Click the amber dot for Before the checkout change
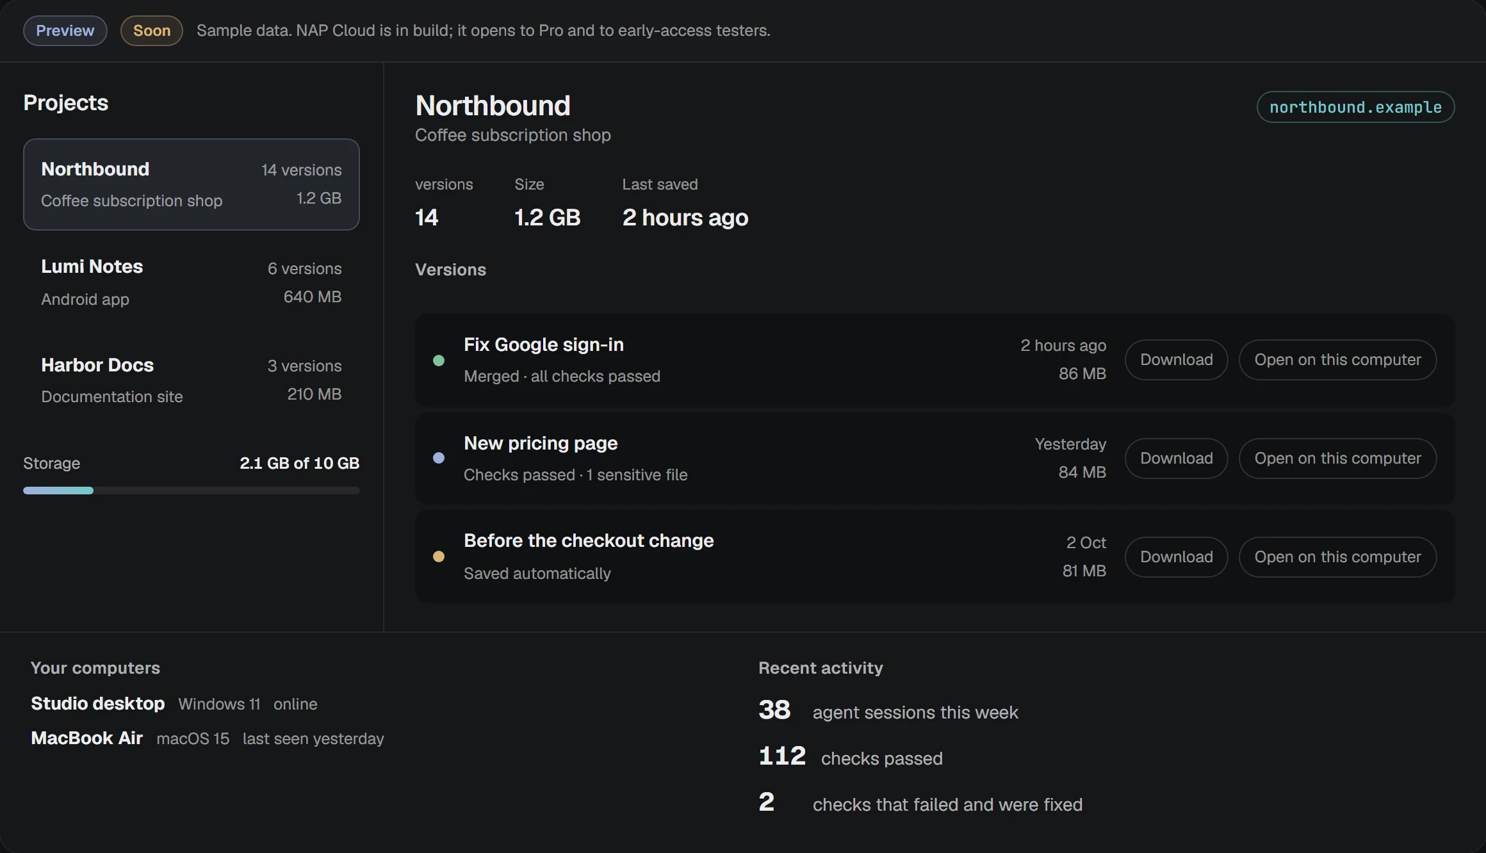Viewport: 1486px width, 853px height. [439, 556]
